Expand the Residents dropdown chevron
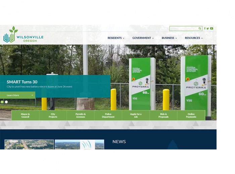 point(124,38)
